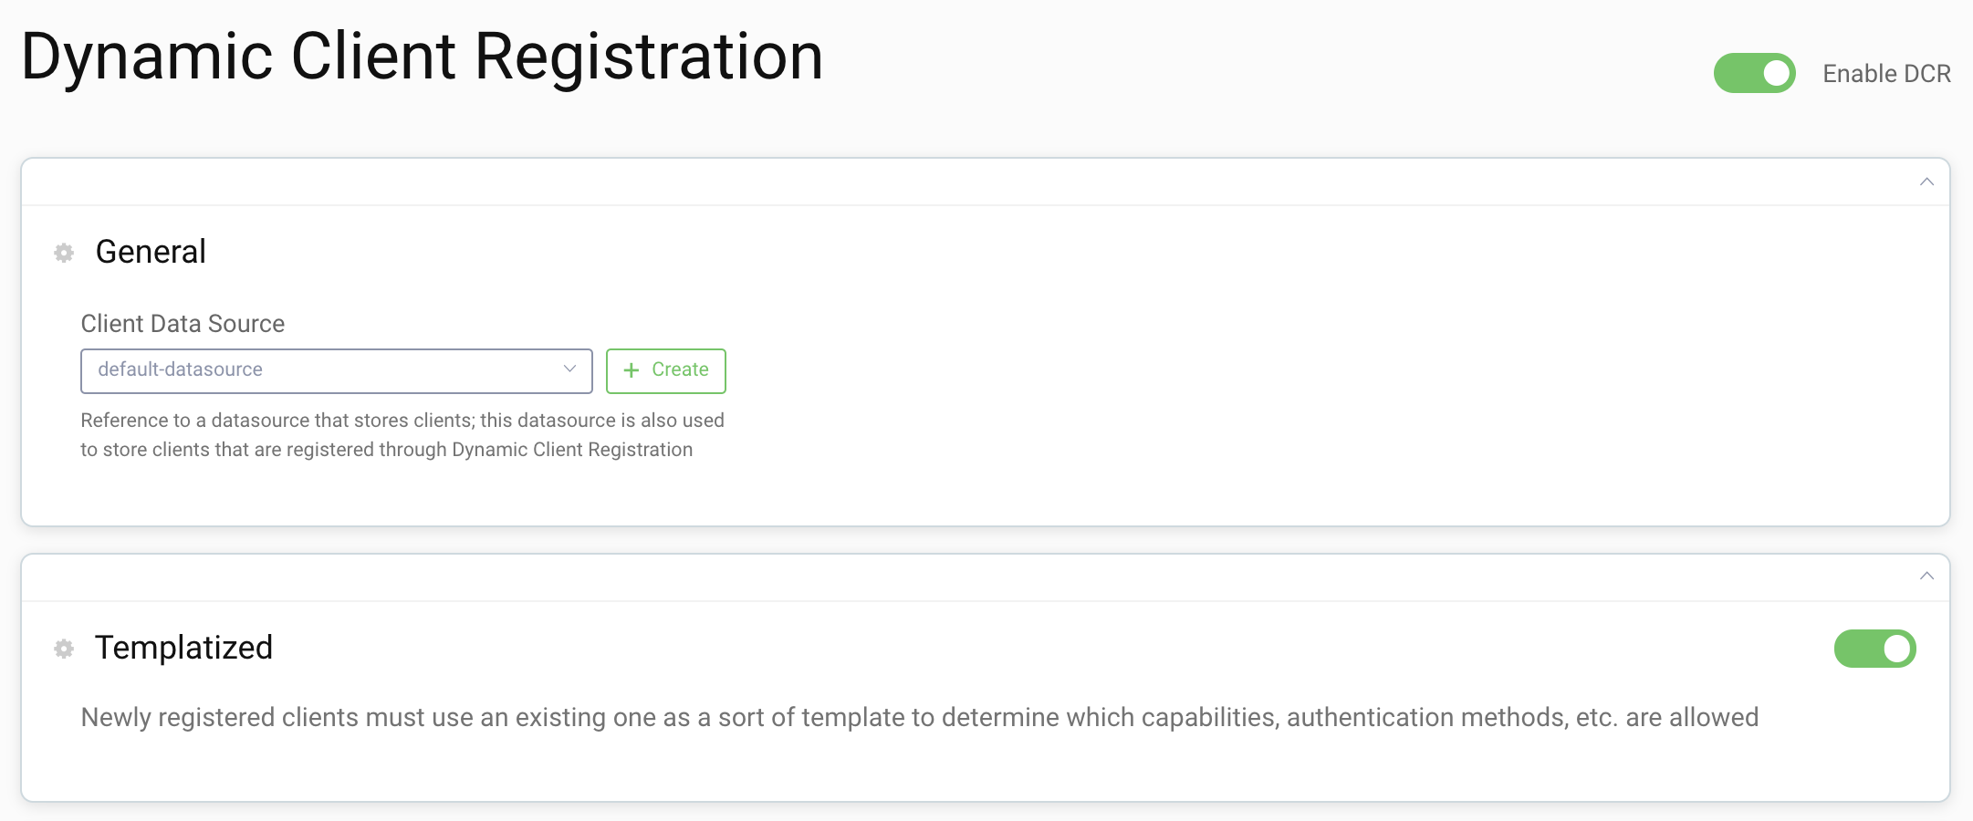1973x821 pixels.
Task: Disable the Templatized toggle switch
Action: point(1874,649)
